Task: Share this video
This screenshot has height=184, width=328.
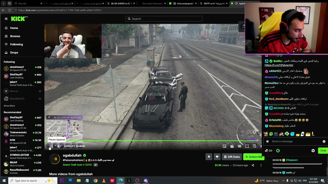Action: tap(253, 165)
